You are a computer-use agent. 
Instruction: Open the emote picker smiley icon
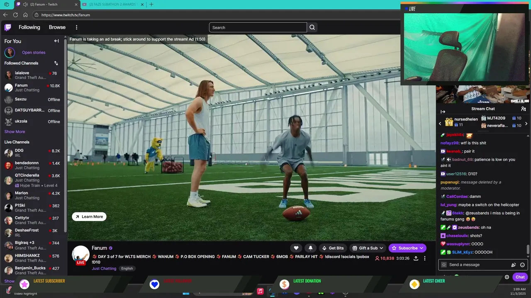[x=522, y=265]
